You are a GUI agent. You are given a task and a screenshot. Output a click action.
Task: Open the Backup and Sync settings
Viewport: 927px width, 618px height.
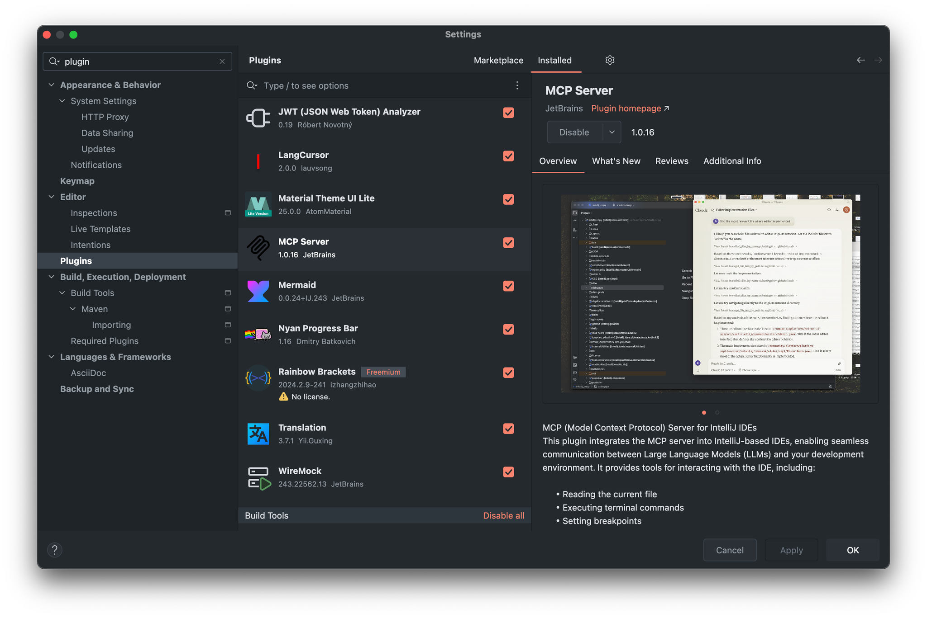[x=97, y=389]
